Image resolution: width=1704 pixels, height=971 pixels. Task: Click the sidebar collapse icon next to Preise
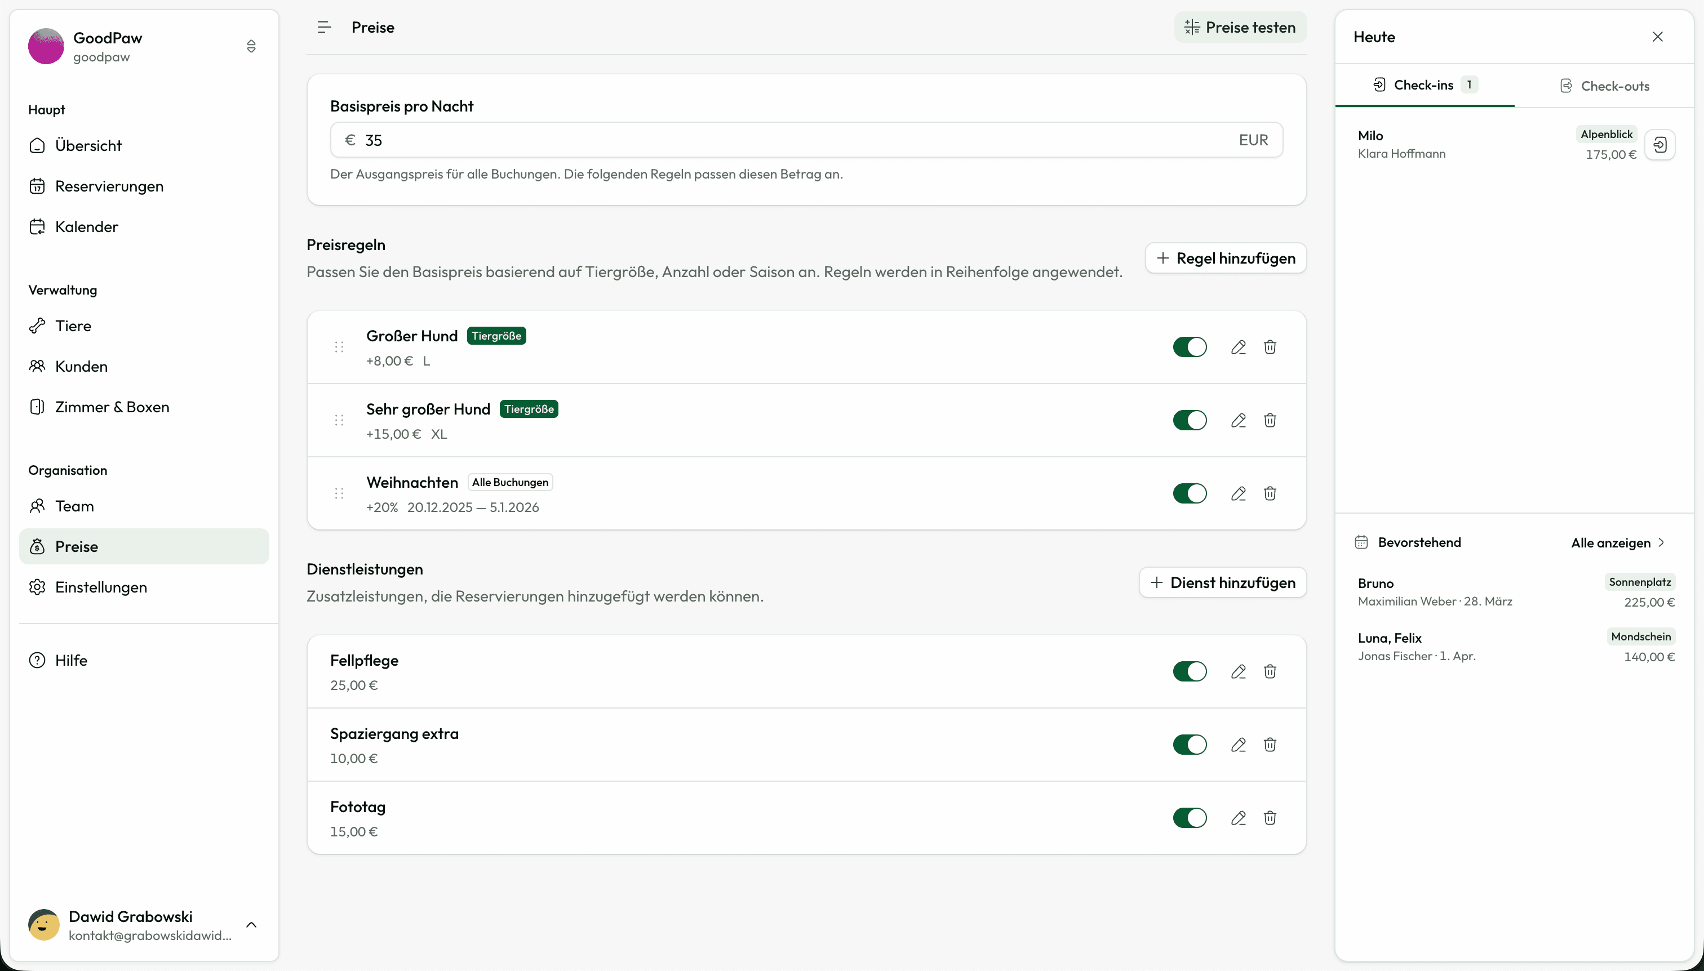[x=324, y=28]
